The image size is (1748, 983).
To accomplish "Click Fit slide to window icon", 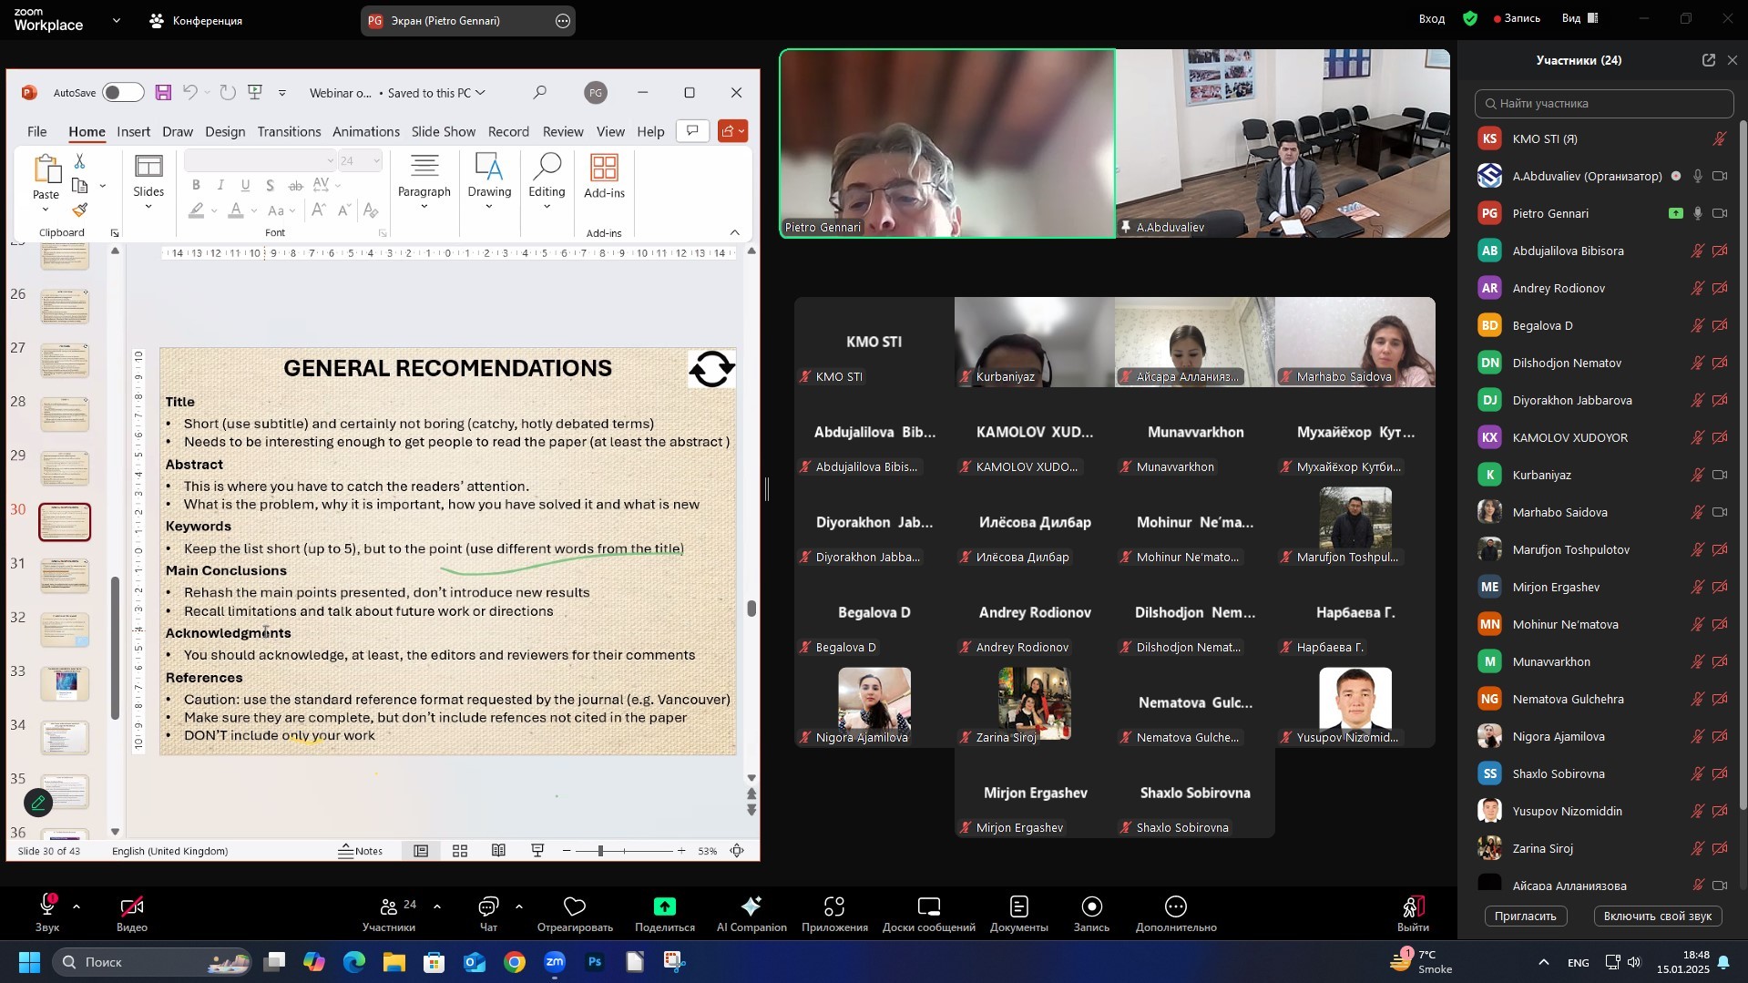I will 737,851.
